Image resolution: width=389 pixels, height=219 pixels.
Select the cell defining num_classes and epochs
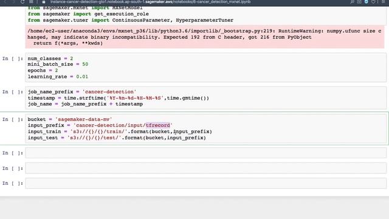(205, 68)
